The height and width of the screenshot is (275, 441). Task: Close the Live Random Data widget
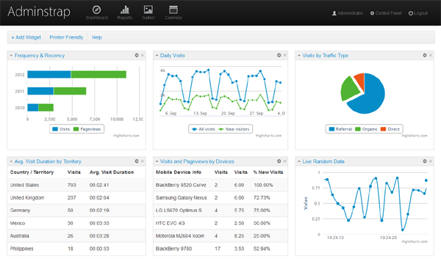click(x=430, y=161)
